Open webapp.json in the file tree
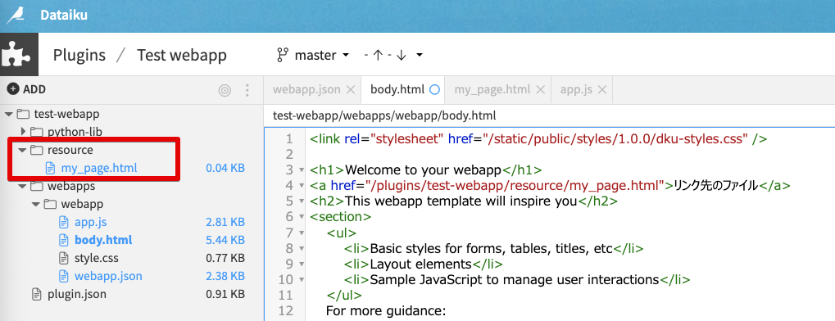 pyautogui.click(x=109, y=276)
